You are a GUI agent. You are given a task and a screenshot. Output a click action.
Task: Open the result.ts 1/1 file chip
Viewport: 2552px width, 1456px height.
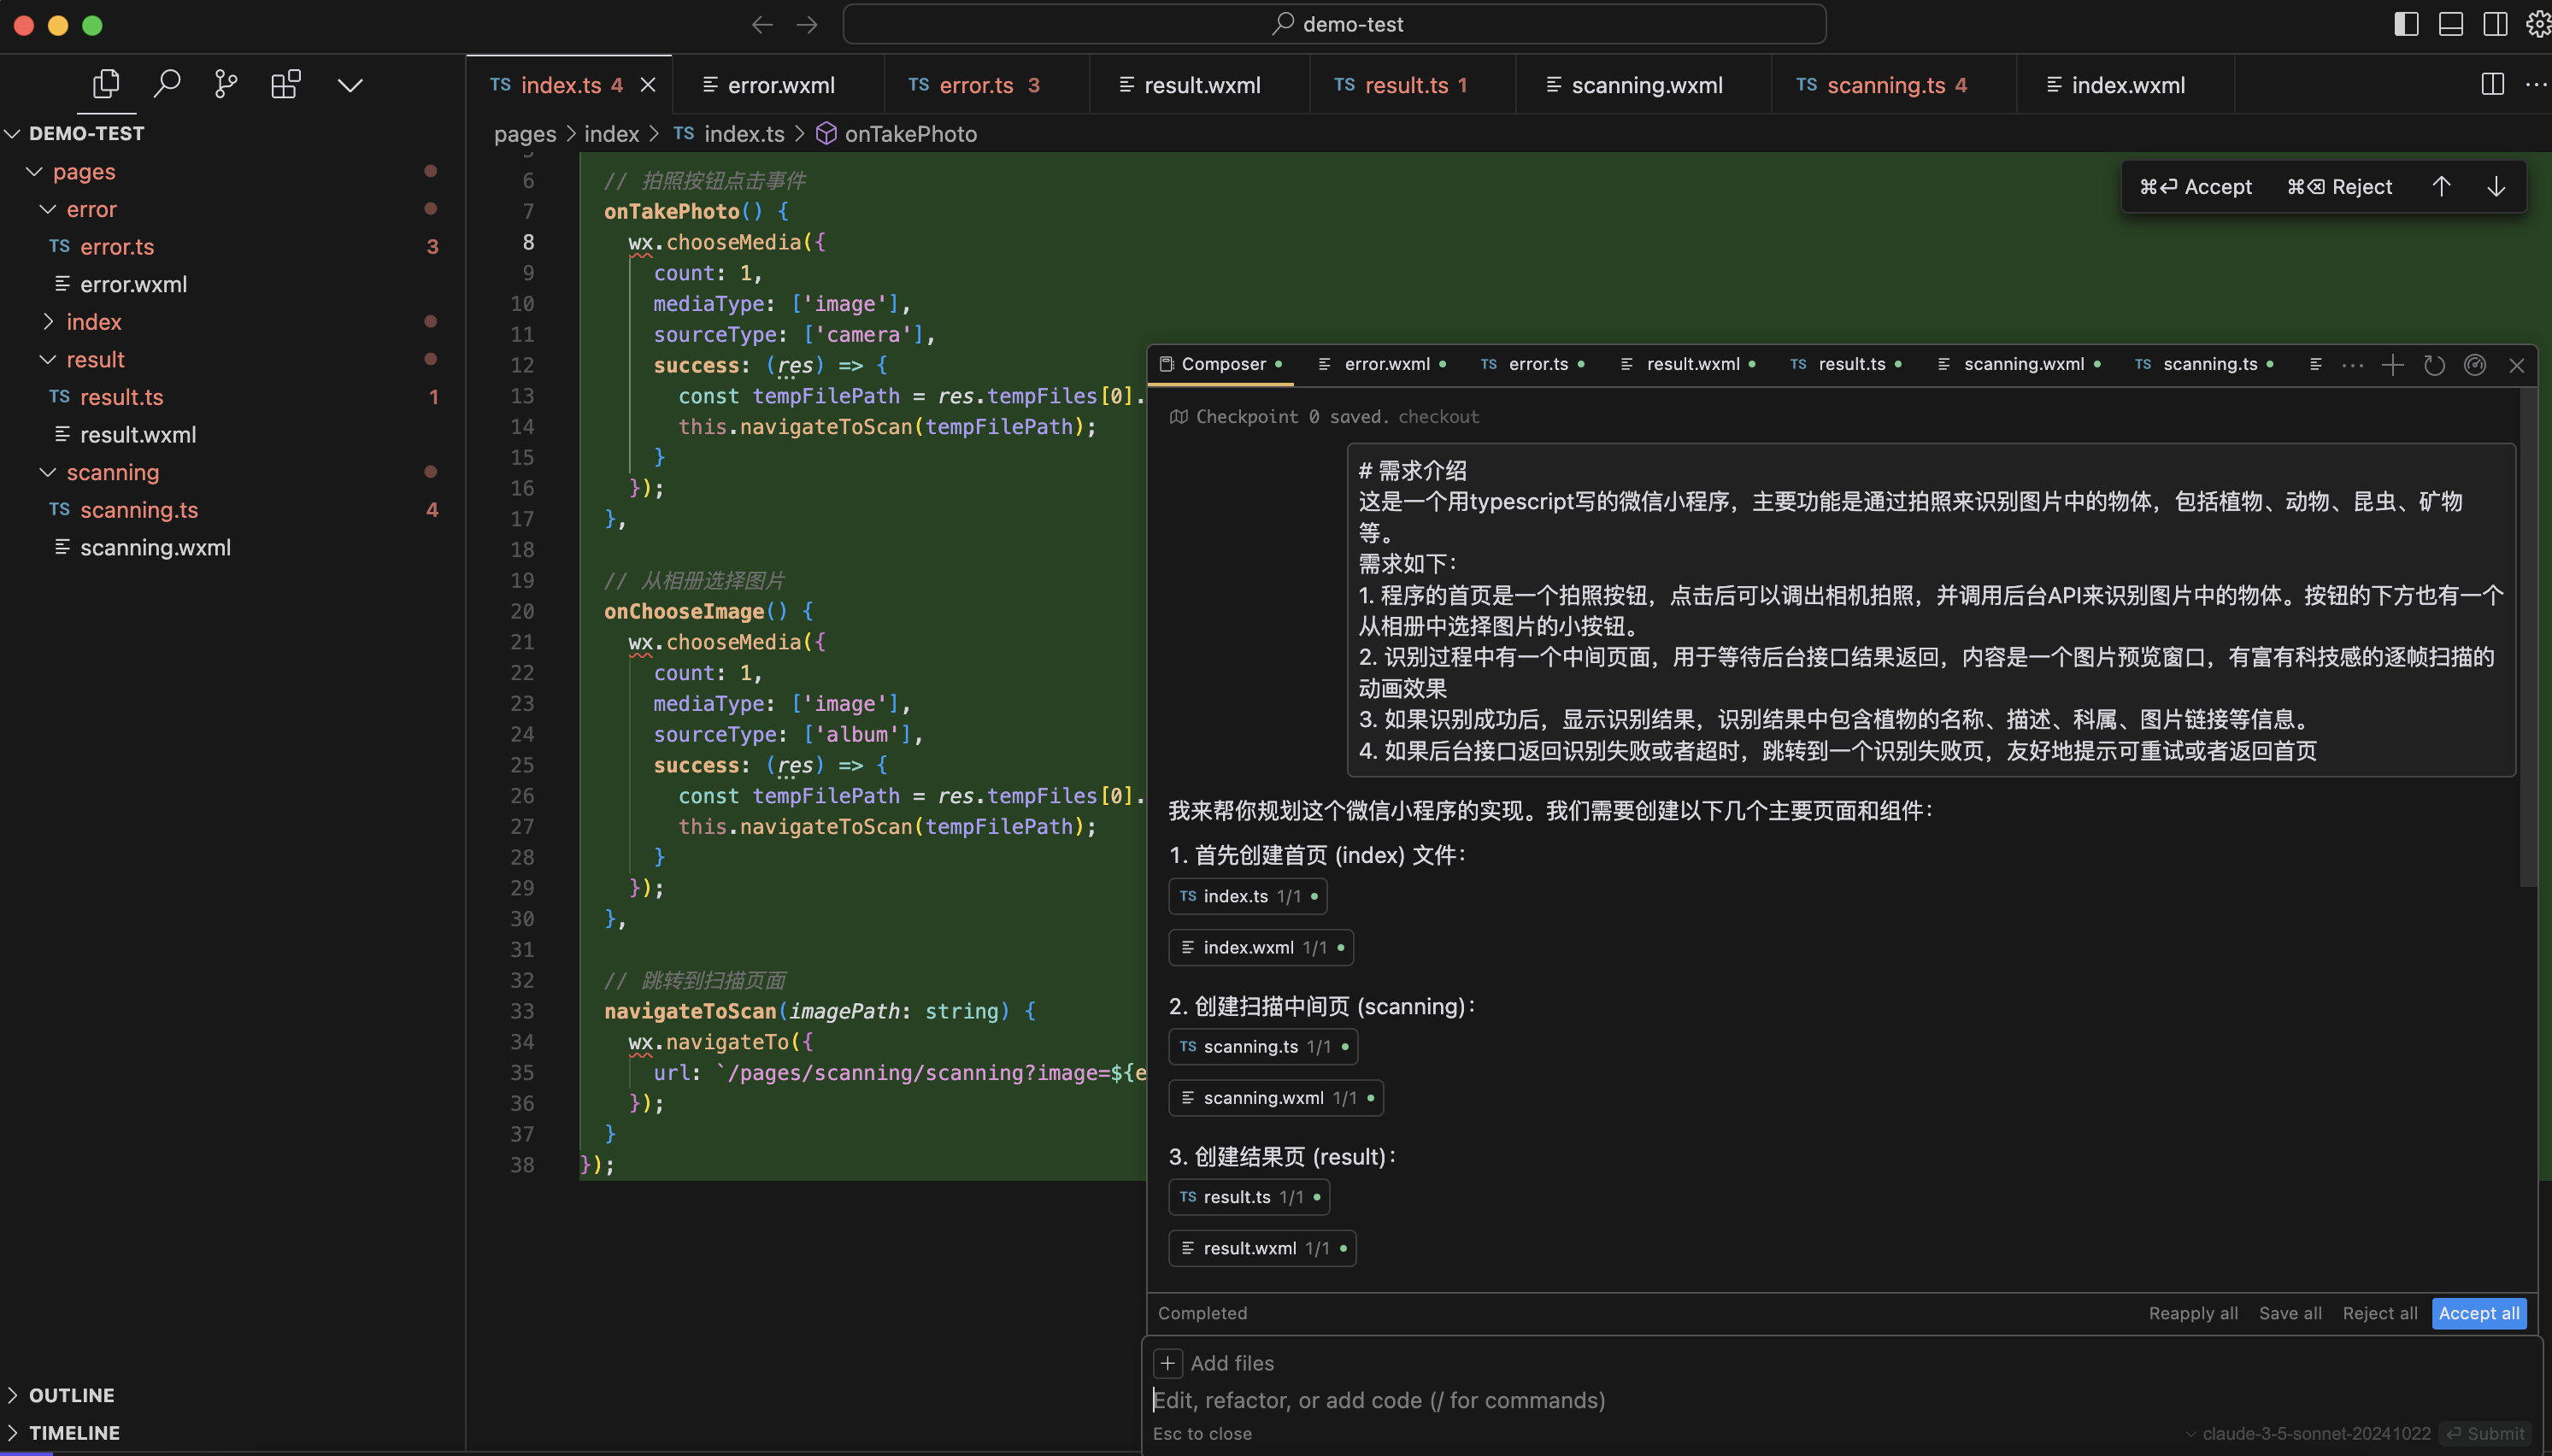point(1249,1197)
